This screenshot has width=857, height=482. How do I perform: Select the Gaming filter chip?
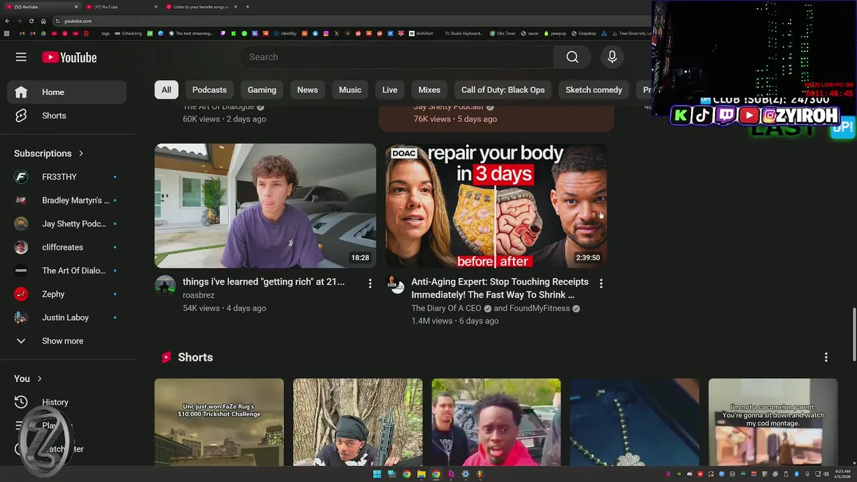262,90
